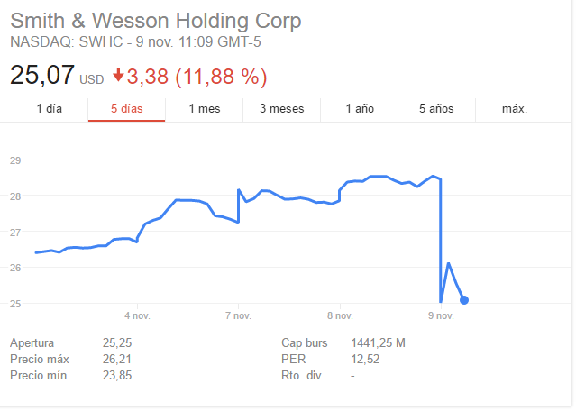The width and height of the screenshot is (576, 411).
Task: Click the Precio máx value 26,21
Action: (119, 360)
